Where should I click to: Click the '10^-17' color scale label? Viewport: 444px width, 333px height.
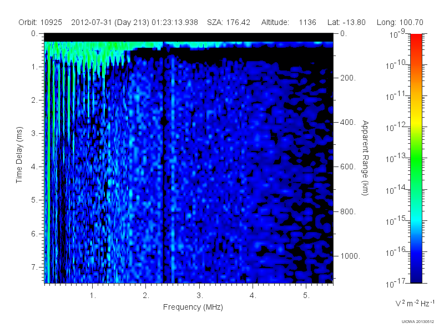[x=396, y=283]
